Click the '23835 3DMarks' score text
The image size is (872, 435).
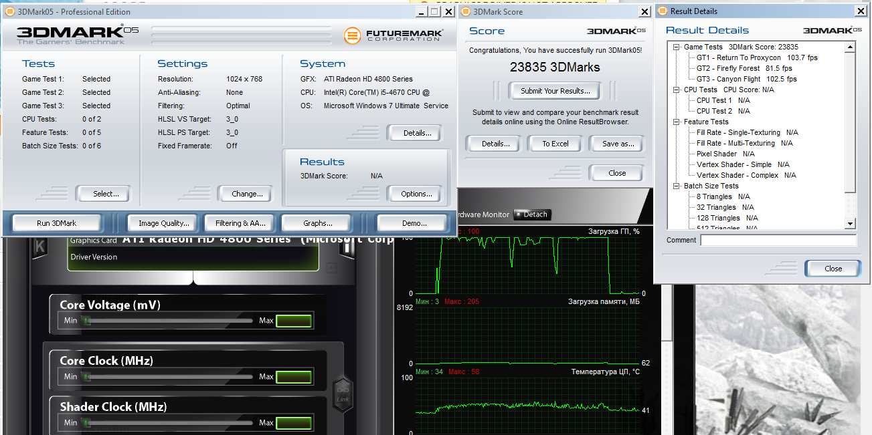pos(555,67)
